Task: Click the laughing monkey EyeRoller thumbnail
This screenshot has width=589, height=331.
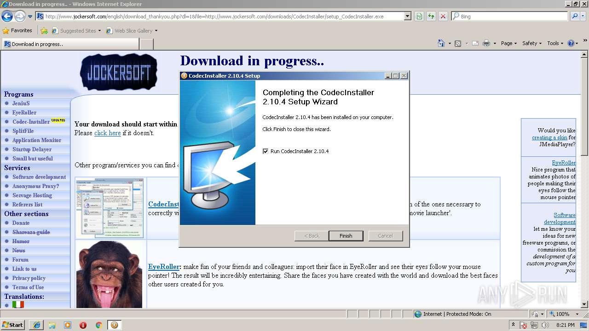Action: [x=110, y=274]
